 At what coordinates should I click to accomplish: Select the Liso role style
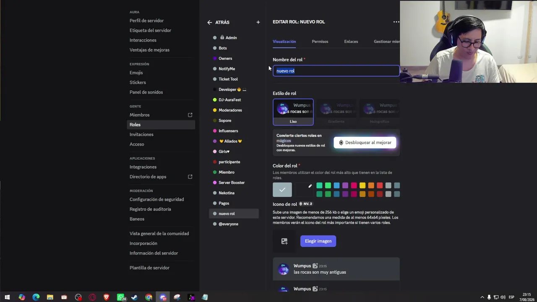293,112
